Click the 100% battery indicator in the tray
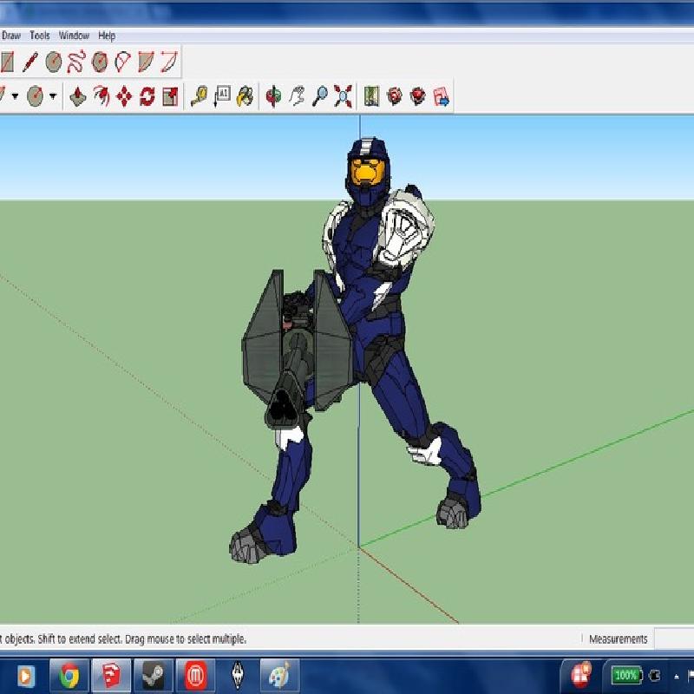 (625, 676)
